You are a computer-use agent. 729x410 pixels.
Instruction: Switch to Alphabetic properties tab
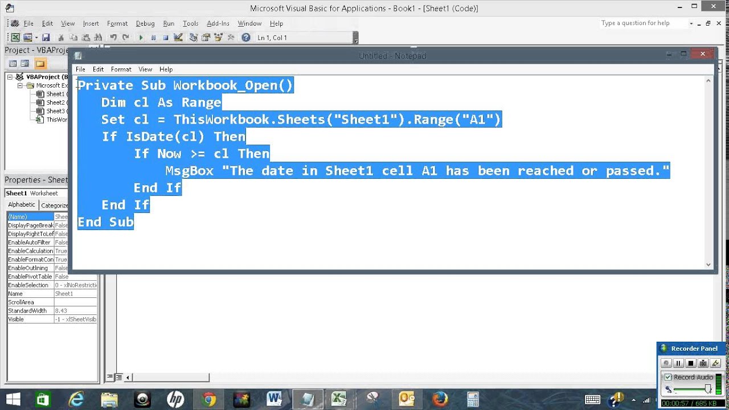[22, 204]
